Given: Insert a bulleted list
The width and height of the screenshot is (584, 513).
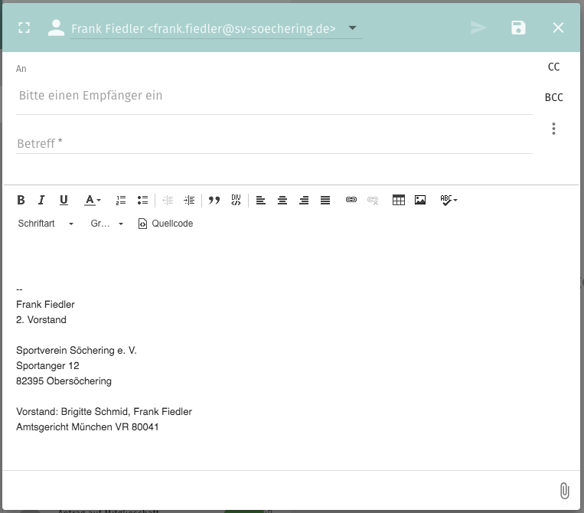Looking at the screenshot, I should tap(142, 200).
